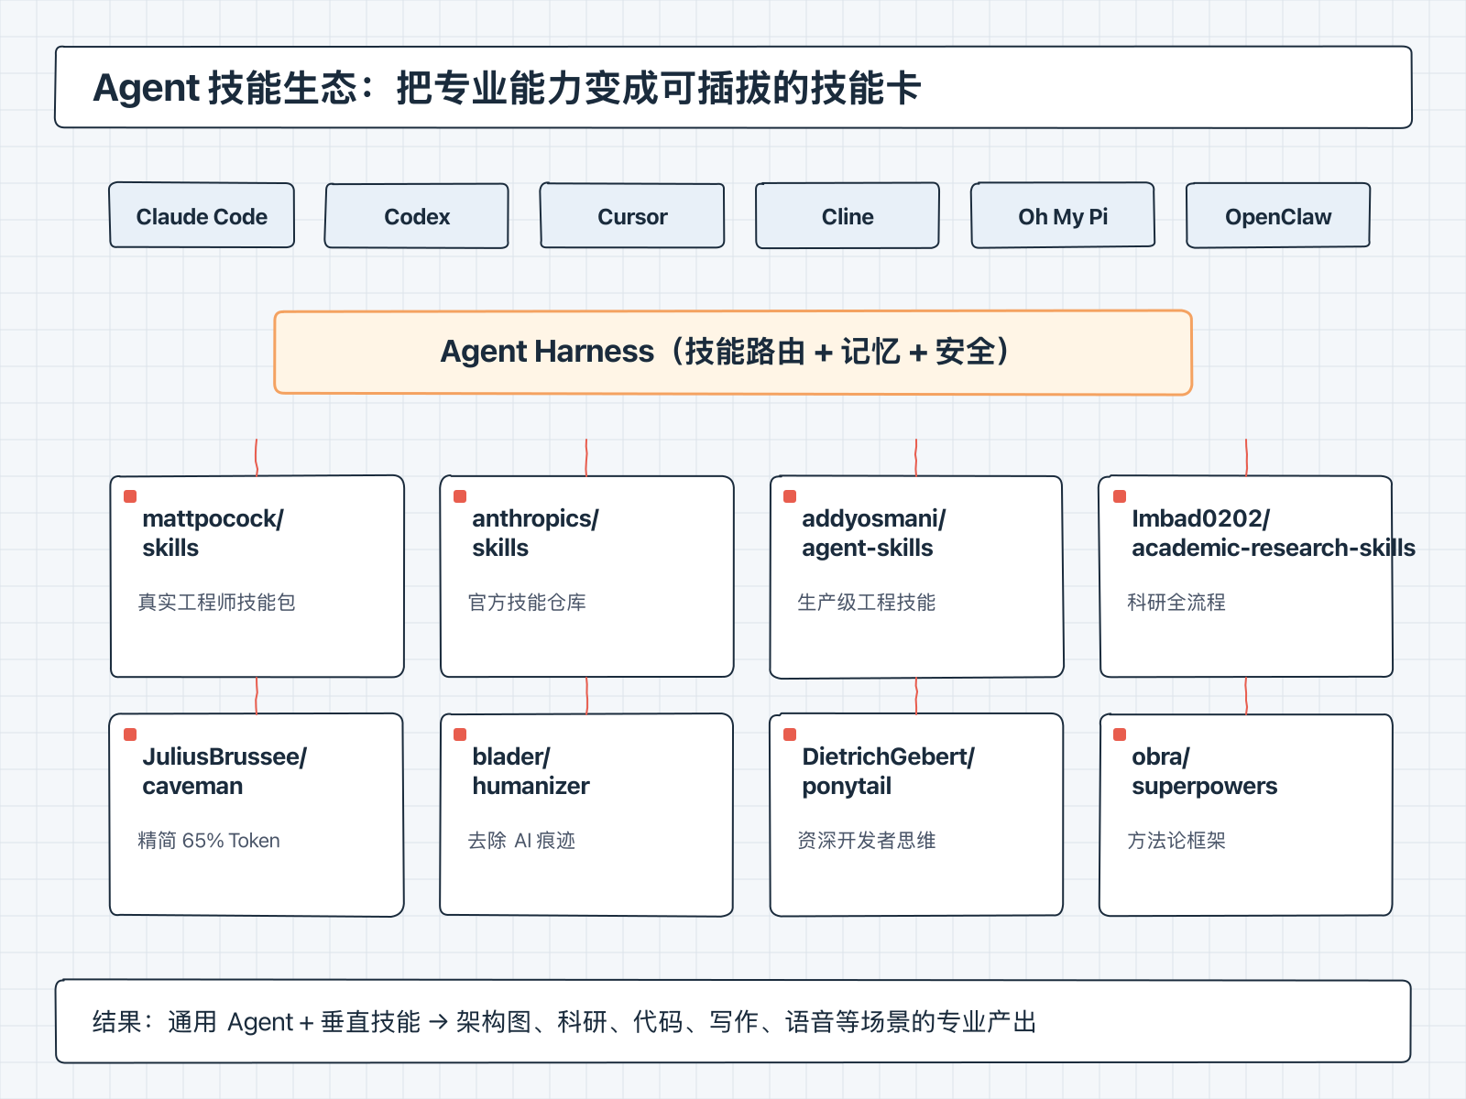Click red marker on blader/humanizer card
Image resolution: width=1466 pixels, height=1099 pixels.
460,734
